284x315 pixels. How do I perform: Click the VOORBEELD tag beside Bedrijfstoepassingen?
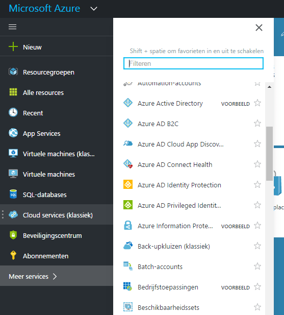tap(236, 287)
